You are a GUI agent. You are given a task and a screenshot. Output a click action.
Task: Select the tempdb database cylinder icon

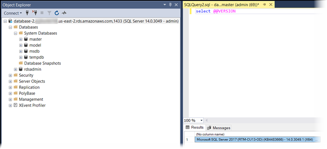pos(26,57)
